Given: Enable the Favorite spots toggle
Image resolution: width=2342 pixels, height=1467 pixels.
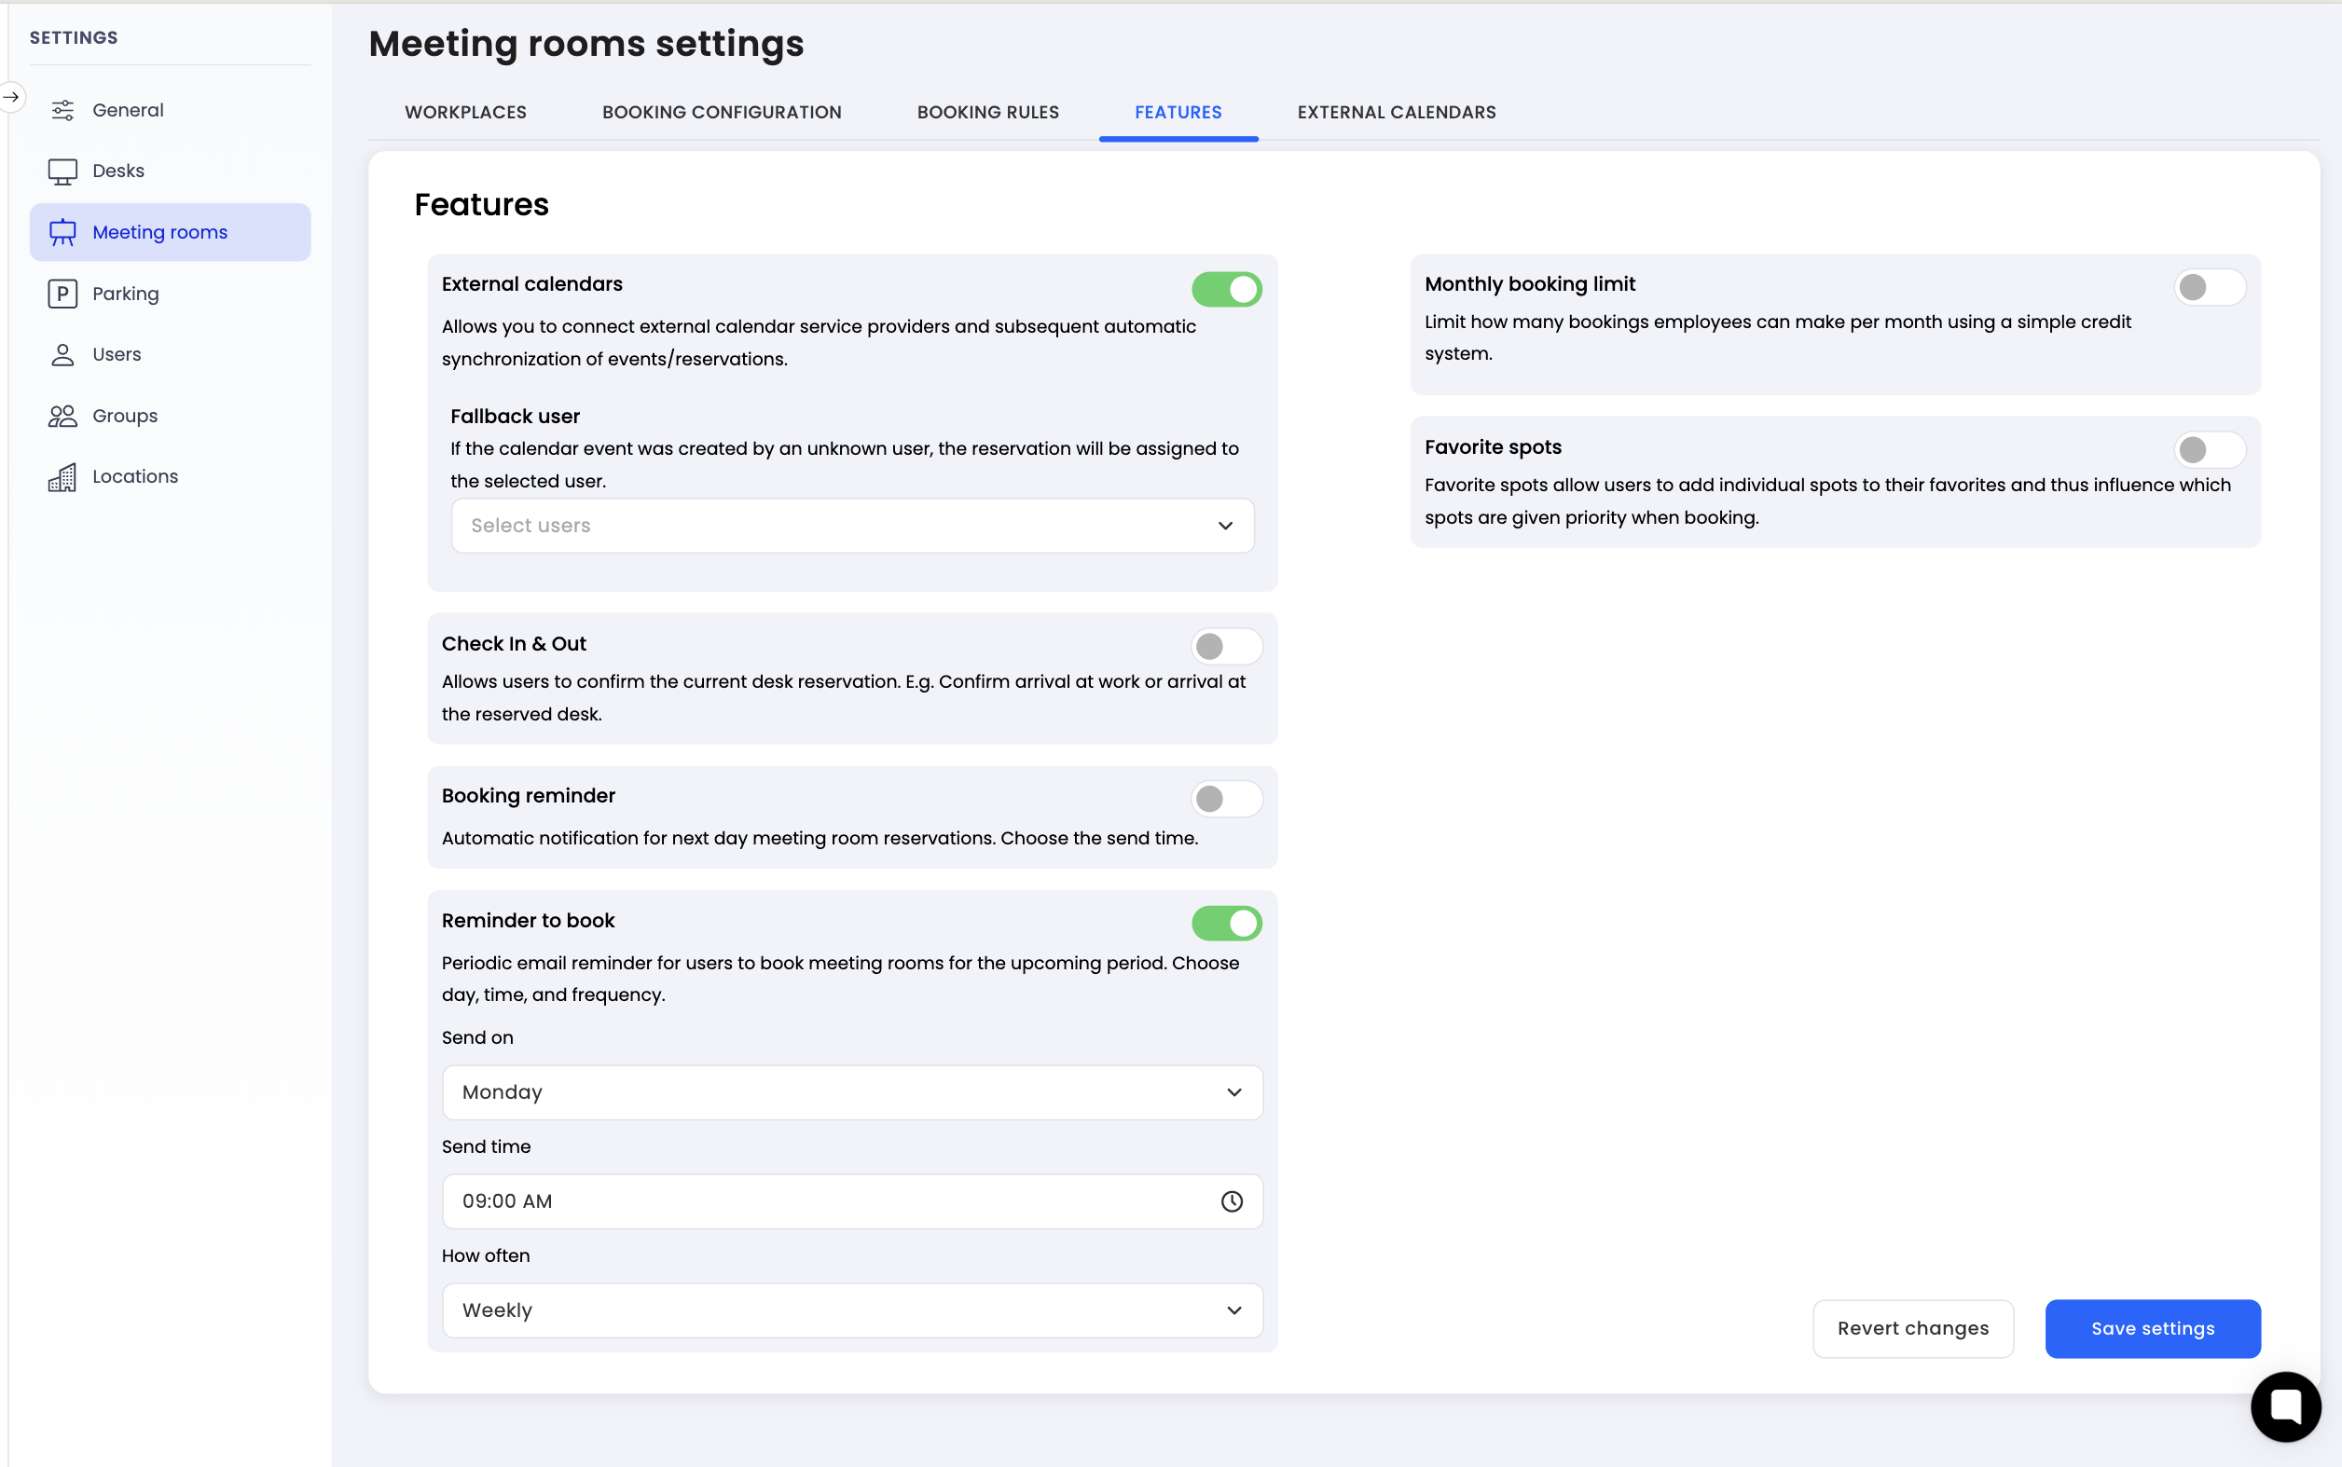Looking at the screenshot, I should coord(2209,449).
